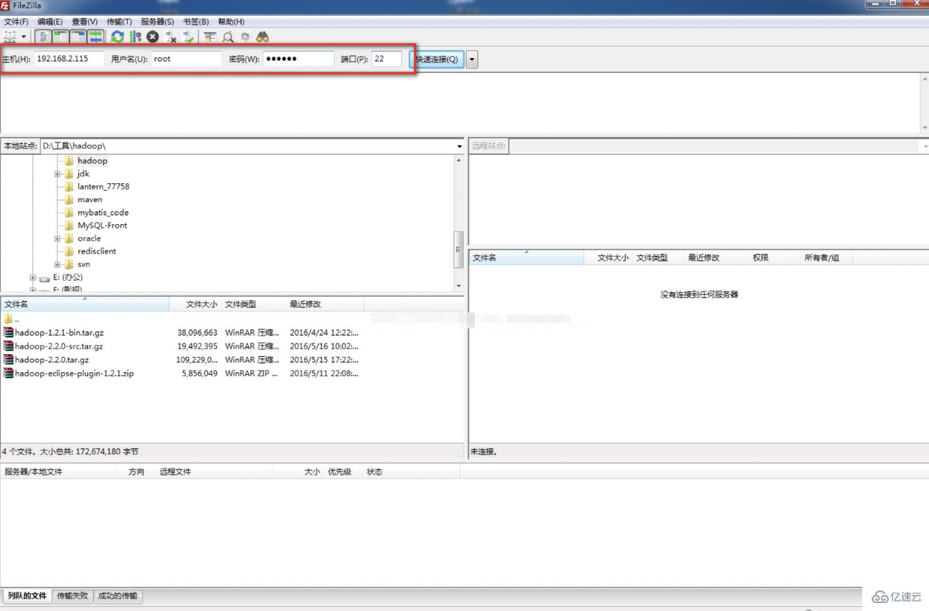Toggle the transfer queue display
The height and width of the screenshot is (611, 929).
[x=96, y=37]
